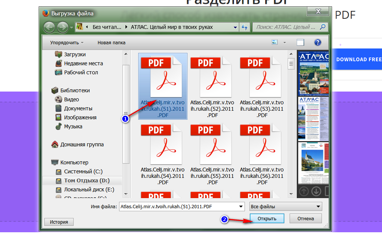The height and width of the screenshot is (236, 382).
Task: Open the Все файлы file type dropdown
Action: click(285, 207)
